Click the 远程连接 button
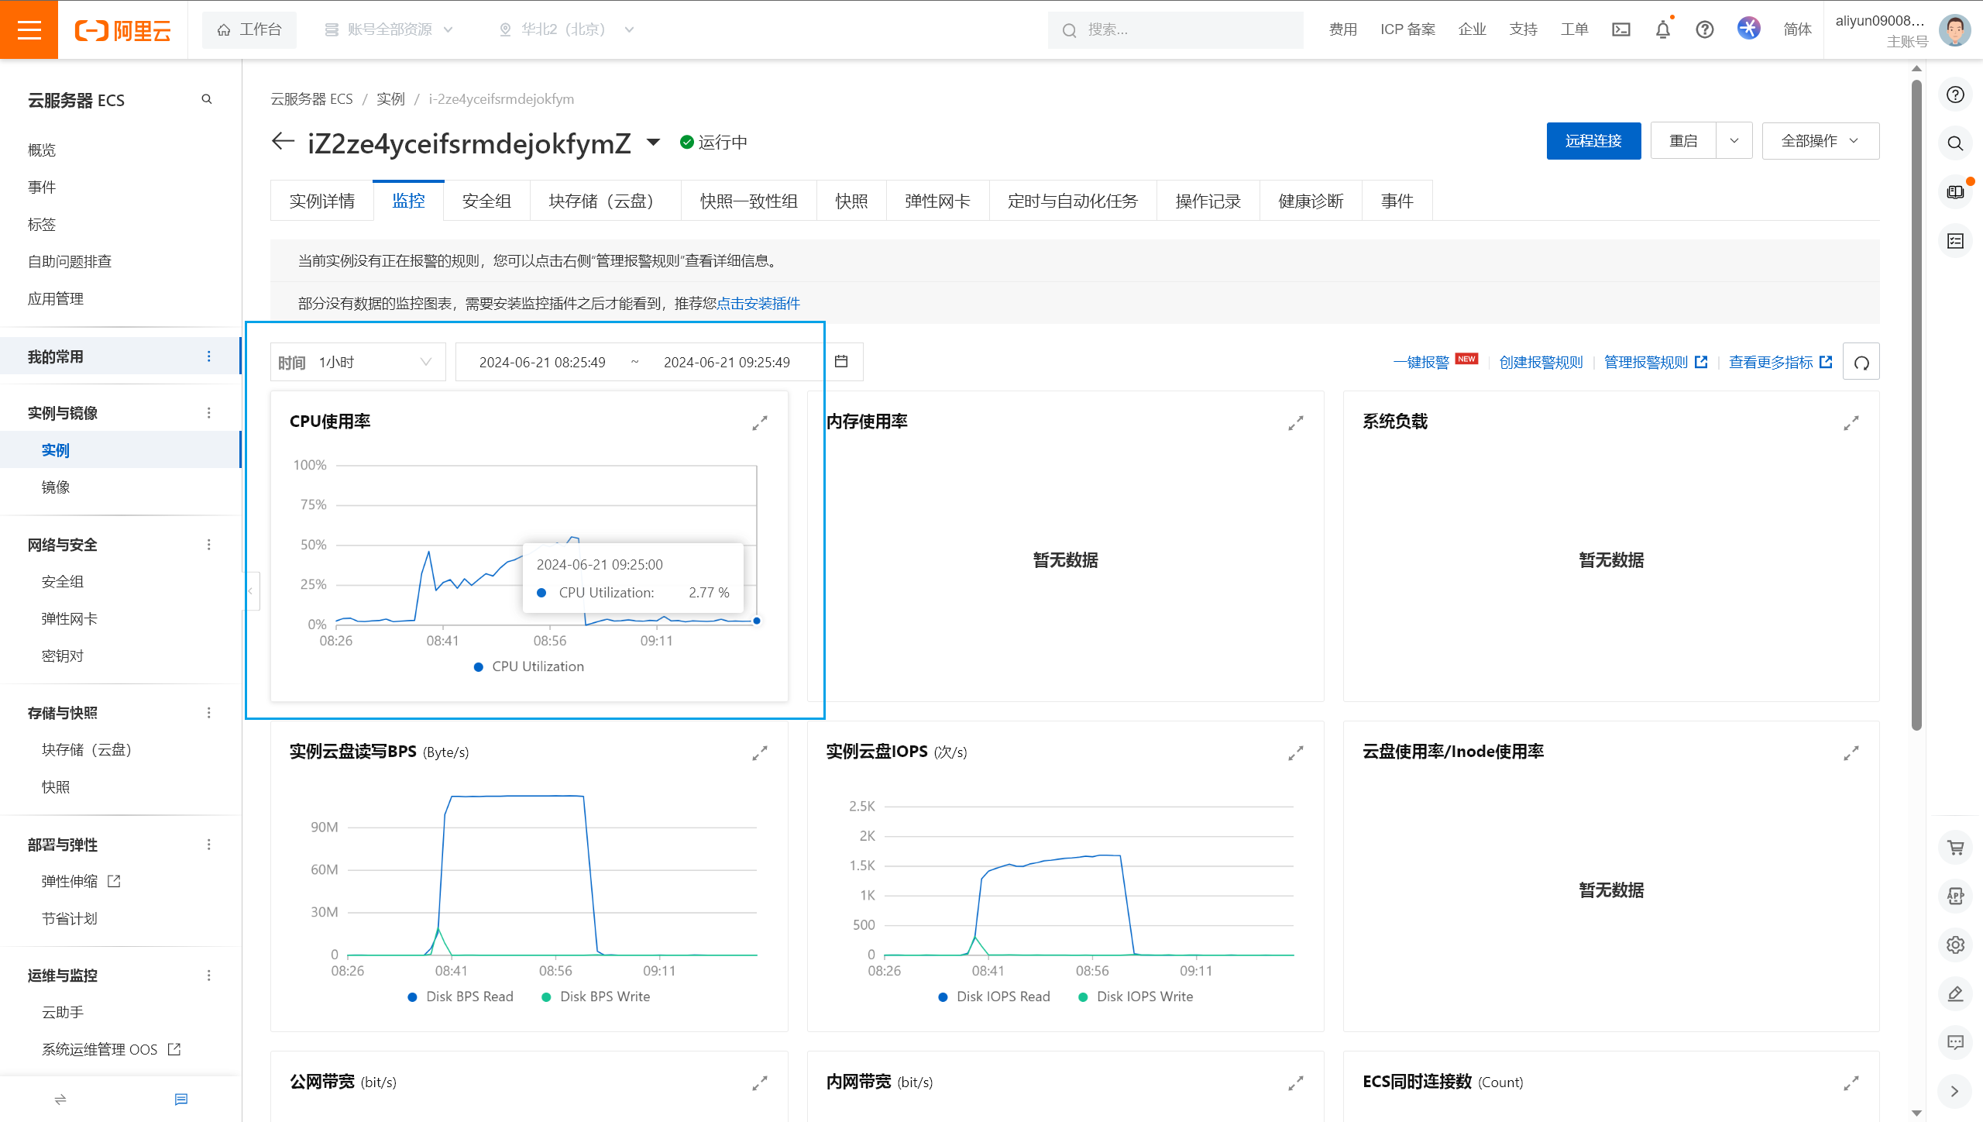 [x=1593, y=141]
